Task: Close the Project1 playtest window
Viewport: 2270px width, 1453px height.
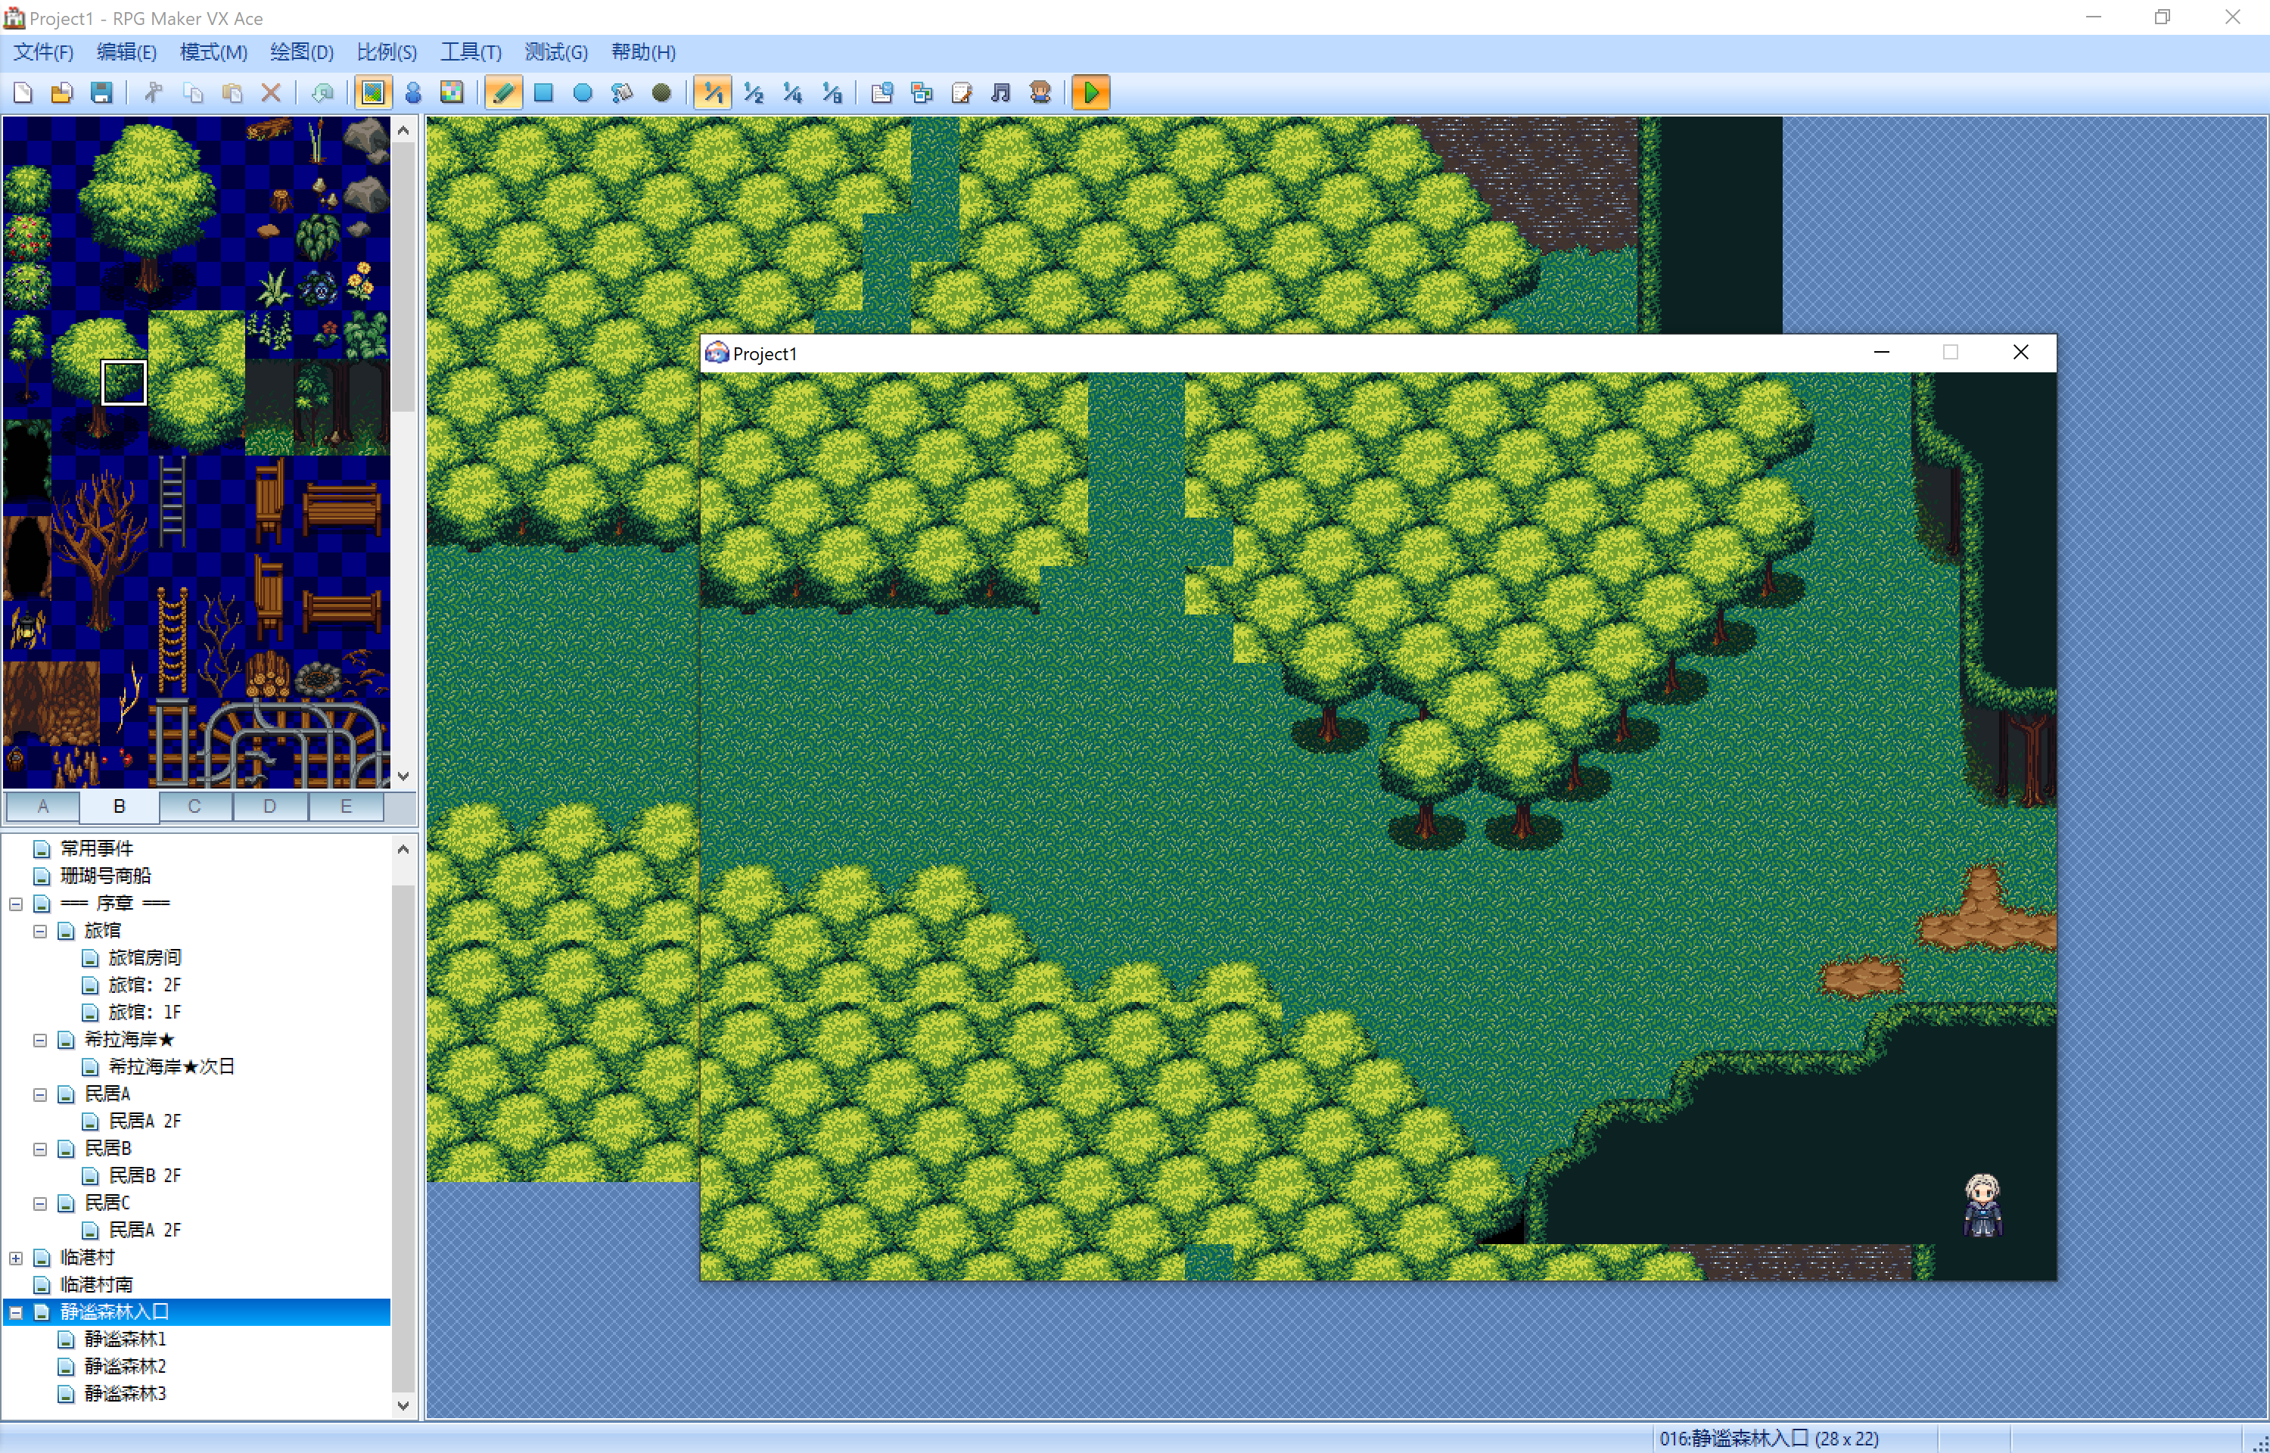Action: point(2020,353)
